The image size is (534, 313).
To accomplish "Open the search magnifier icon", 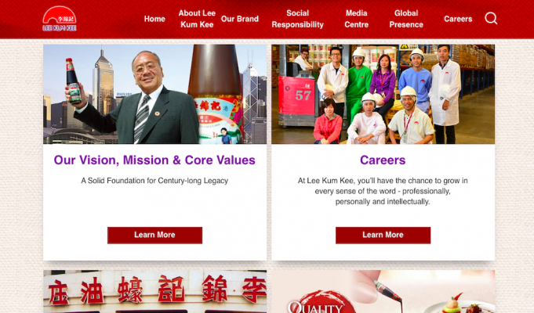I will click(x=491, y=18).
